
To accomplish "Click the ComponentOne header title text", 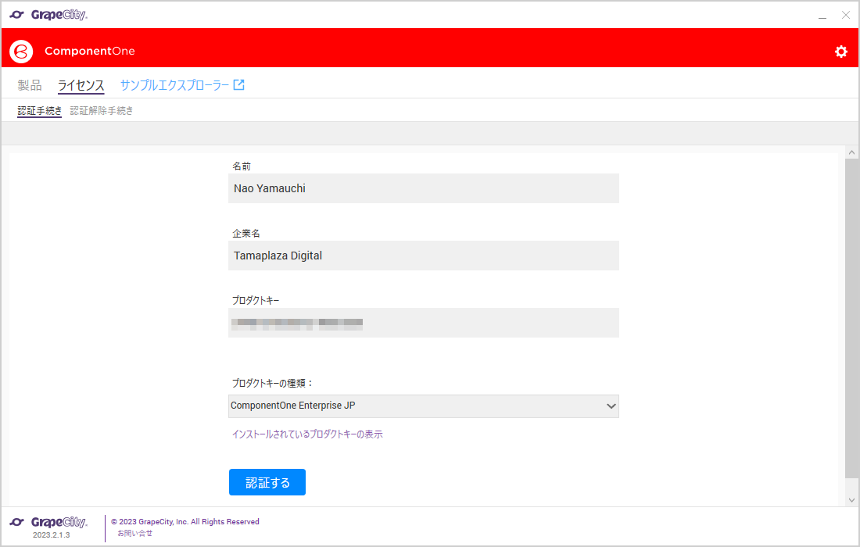I will tap(90, 51).
